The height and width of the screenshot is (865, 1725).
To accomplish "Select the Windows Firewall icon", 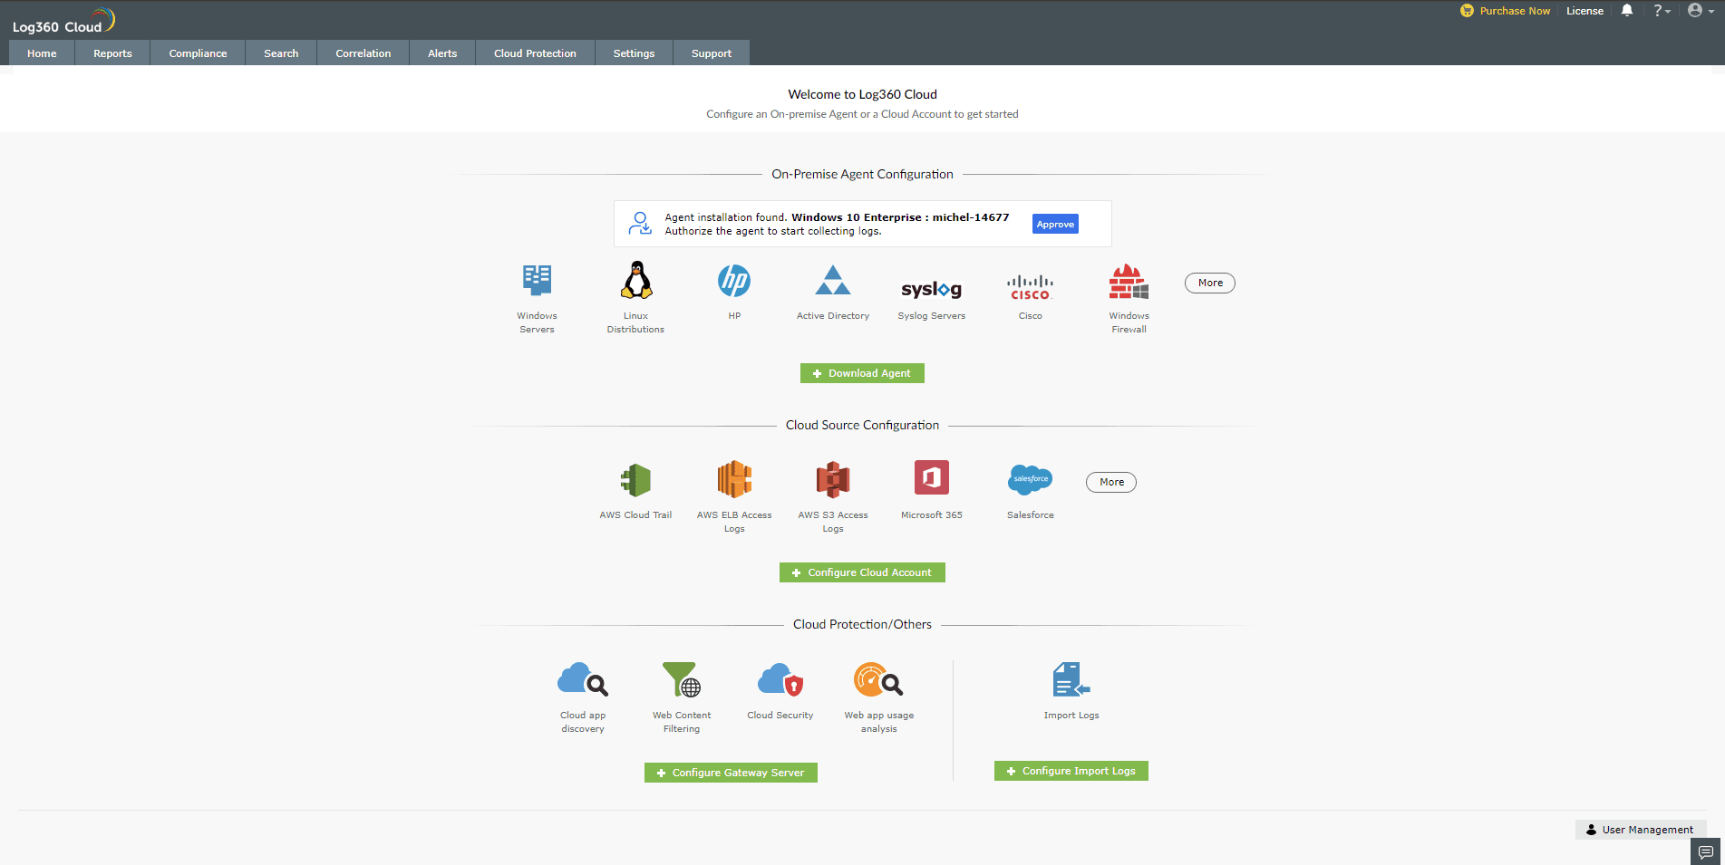I will (1129, 282).
